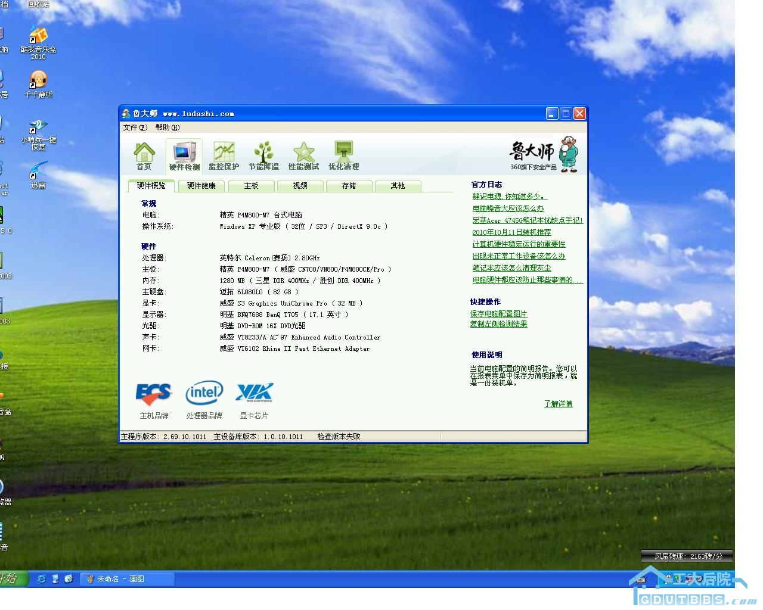Click the ECS motherboard brand logo
Viewport: 763px width, 610px height.
(154, 393)
